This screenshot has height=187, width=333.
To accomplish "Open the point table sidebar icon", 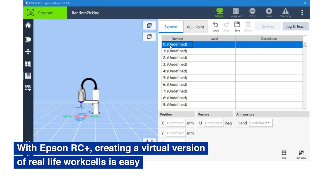I will pyautogui.click(x=28, y=76).
